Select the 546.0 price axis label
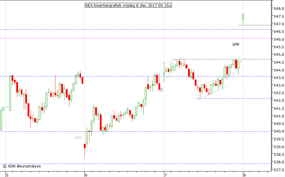The image size is (285, 177). (x=279, y=39)
